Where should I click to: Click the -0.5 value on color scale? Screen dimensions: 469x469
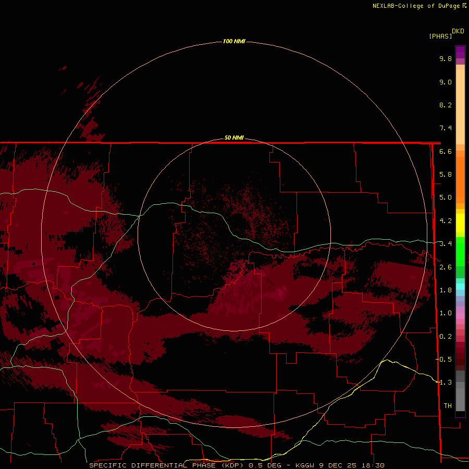click(x=444, y=360)
